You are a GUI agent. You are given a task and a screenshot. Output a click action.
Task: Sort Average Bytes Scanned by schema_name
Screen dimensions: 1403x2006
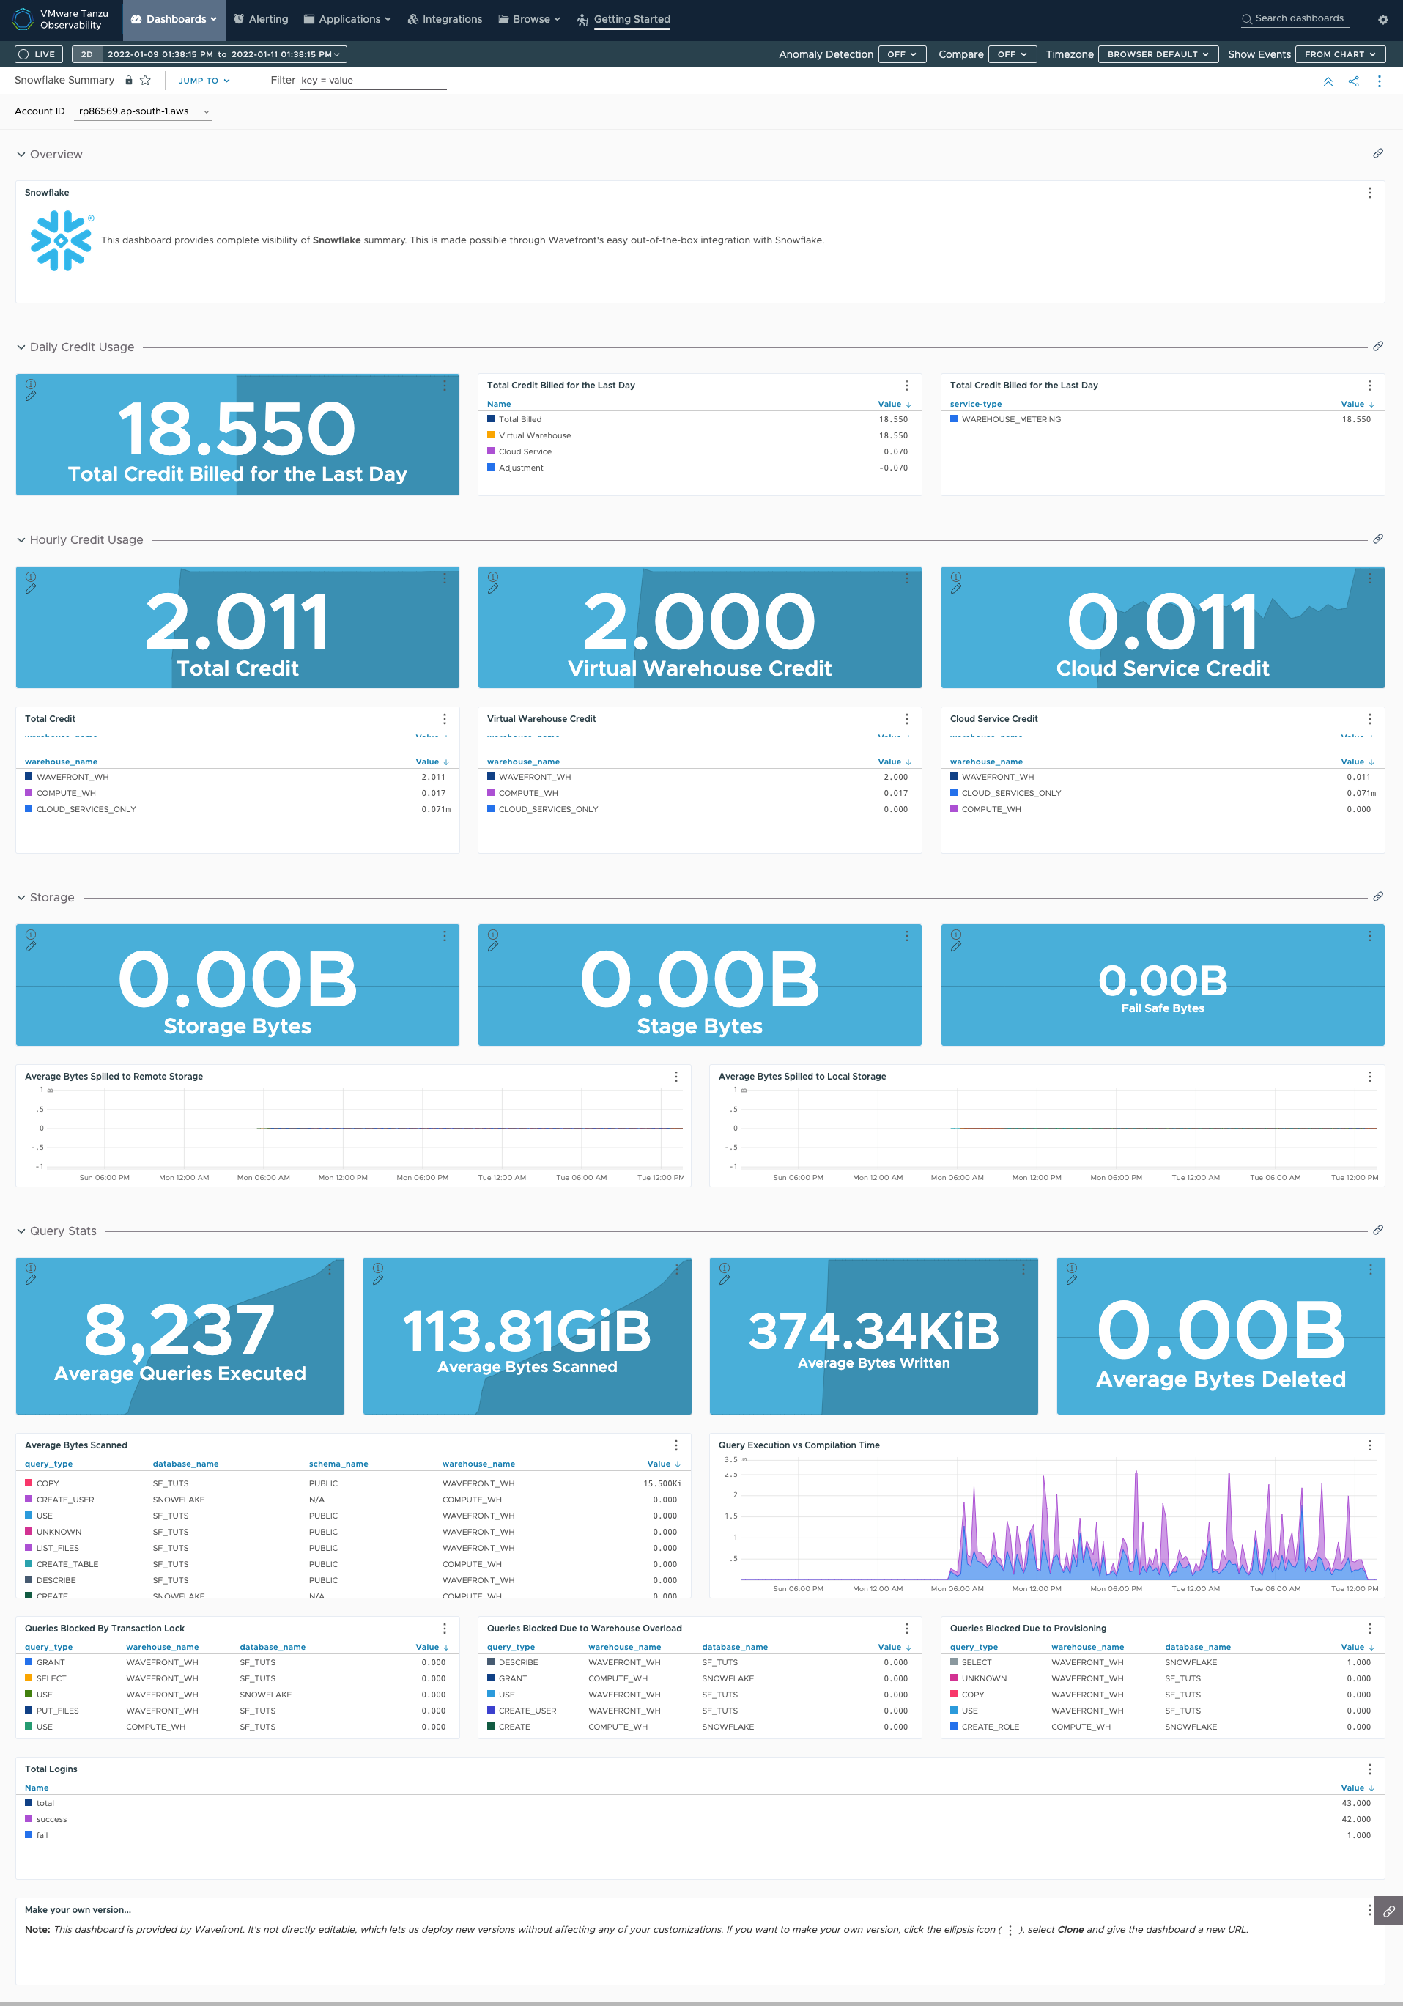click(x=338, y=1464)
